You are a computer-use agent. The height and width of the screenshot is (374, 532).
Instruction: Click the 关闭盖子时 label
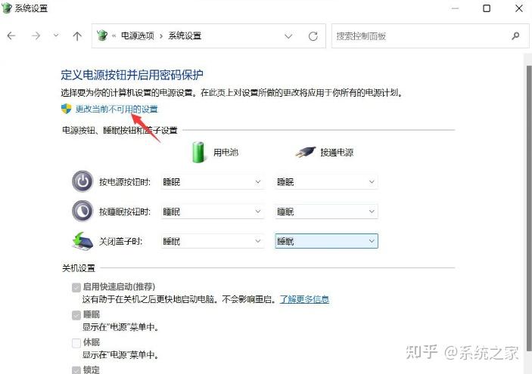click(x=120, y=242)
